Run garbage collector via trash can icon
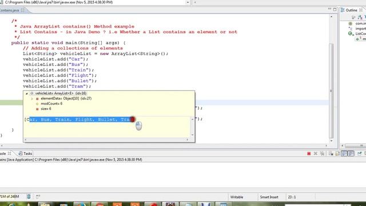This screenshot has width=366, height=206. tap(29, 197)
